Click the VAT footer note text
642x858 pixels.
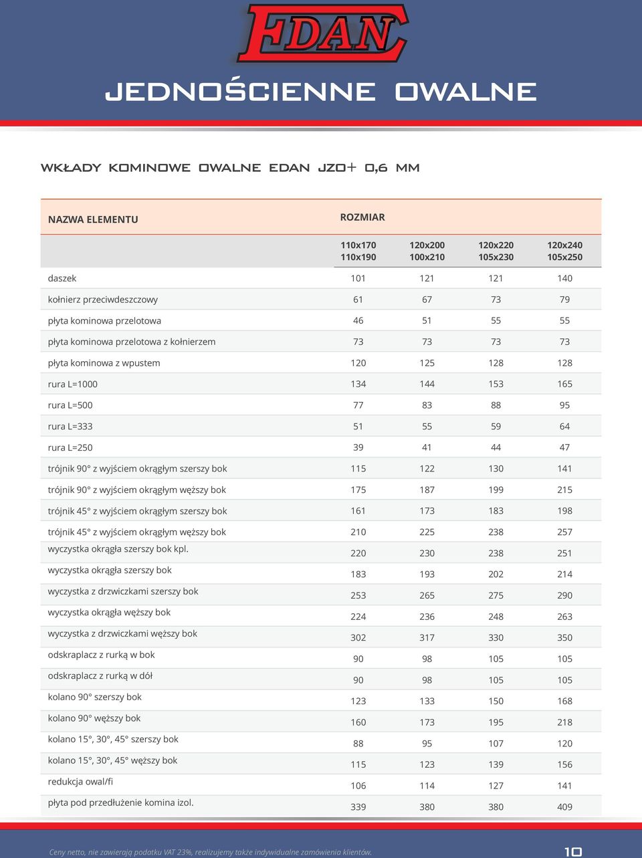coord(211,852)
